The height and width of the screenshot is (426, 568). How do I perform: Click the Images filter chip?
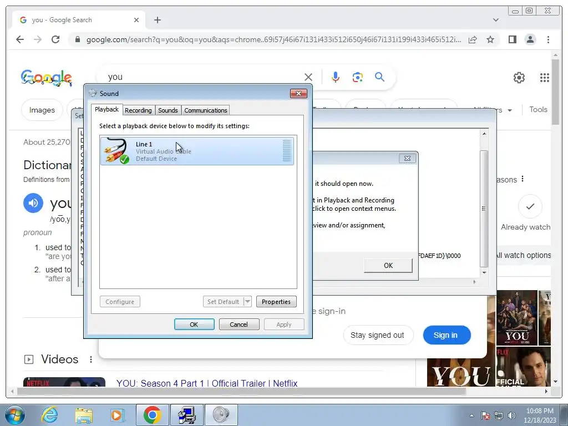click(42, 110)
